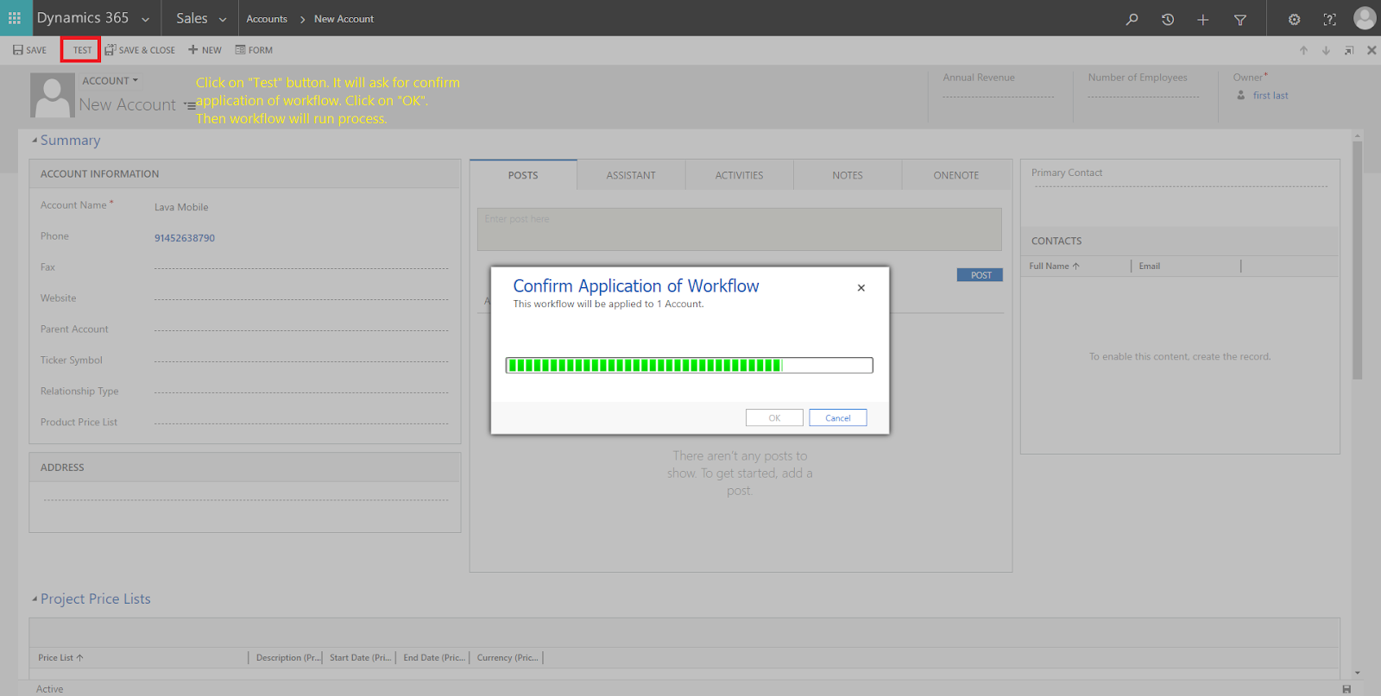Screen dimensions: 1381x696
Task: Open the help question mark icon
Action: tap(1330, 19)
